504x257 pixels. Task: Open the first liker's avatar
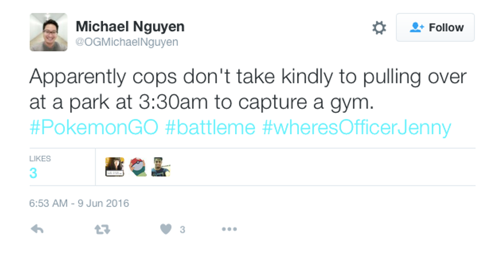coord(115,167)
